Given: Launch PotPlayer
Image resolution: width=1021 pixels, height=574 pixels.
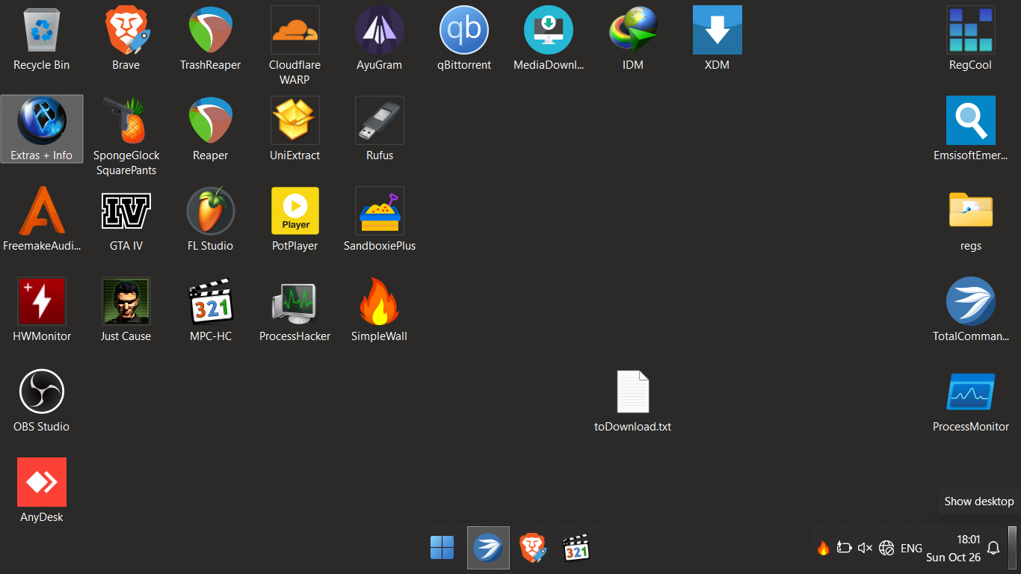Looking at the screenshot, I should 294,210.
